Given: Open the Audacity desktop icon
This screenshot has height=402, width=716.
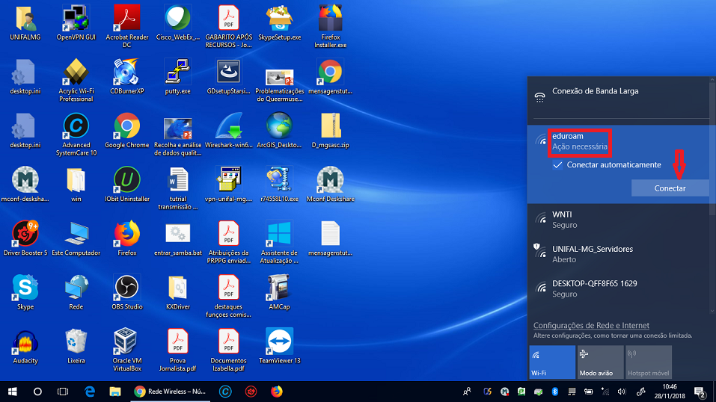Looking at the screenshot, I should (25, 346).
